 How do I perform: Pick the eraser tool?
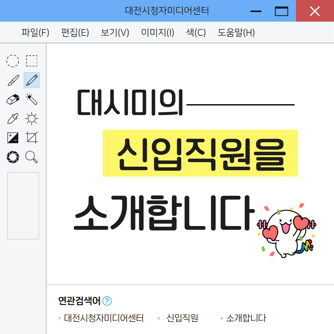tap(13, 99)
